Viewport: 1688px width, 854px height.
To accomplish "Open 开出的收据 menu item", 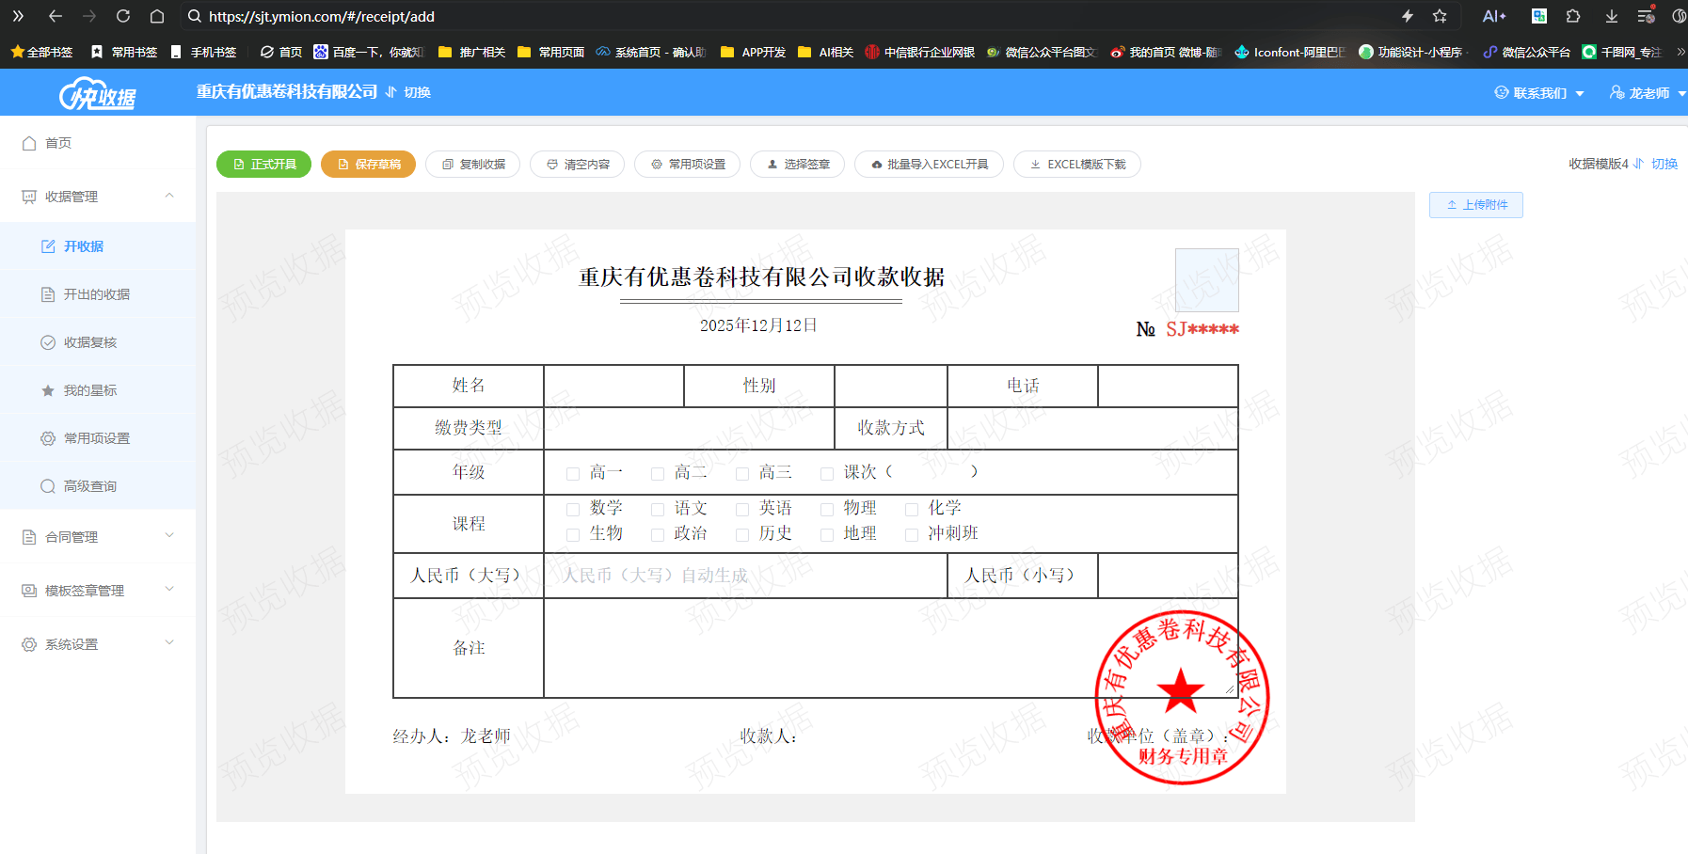I will (x=96, y=294).
